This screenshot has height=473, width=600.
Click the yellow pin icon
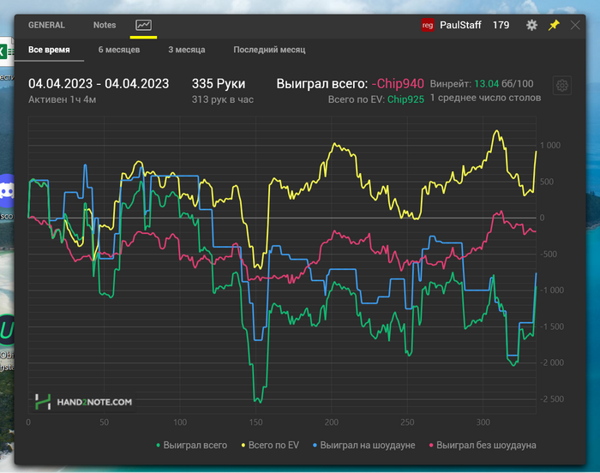[554, 25]
